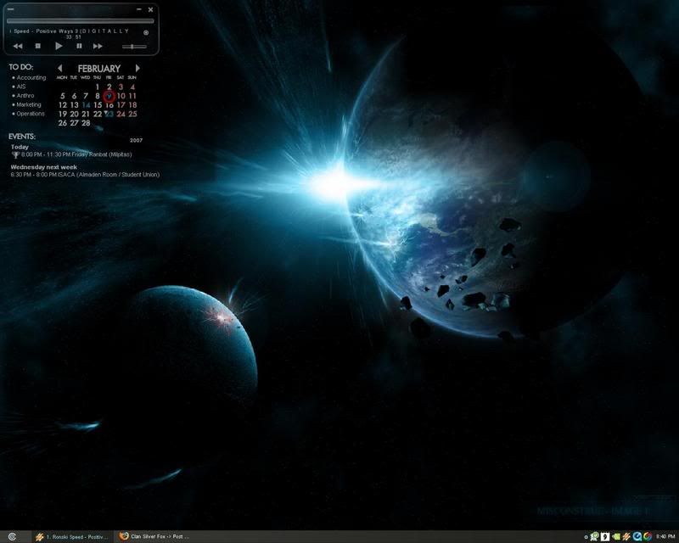
Task: Rewind to the previous track in the player
Action: point(18,46)
